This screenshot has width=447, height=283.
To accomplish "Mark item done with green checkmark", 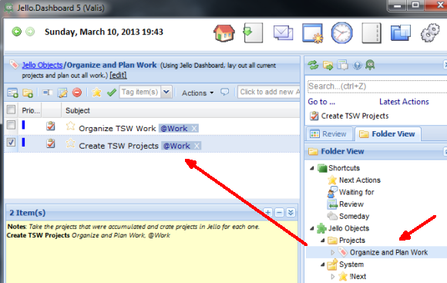I will [112, 93].
